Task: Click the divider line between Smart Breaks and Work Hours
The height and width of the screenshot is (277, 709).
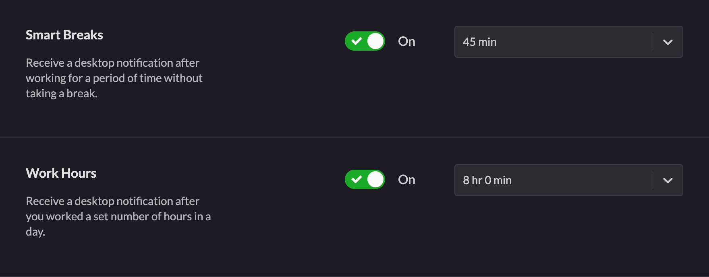Action: point(354,138)
